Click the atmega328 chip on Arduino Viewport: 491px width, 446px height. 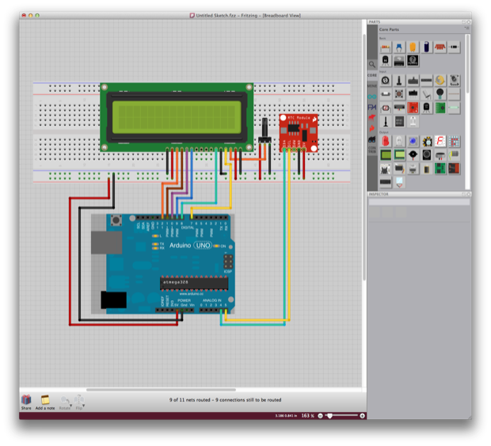(194, 283)
